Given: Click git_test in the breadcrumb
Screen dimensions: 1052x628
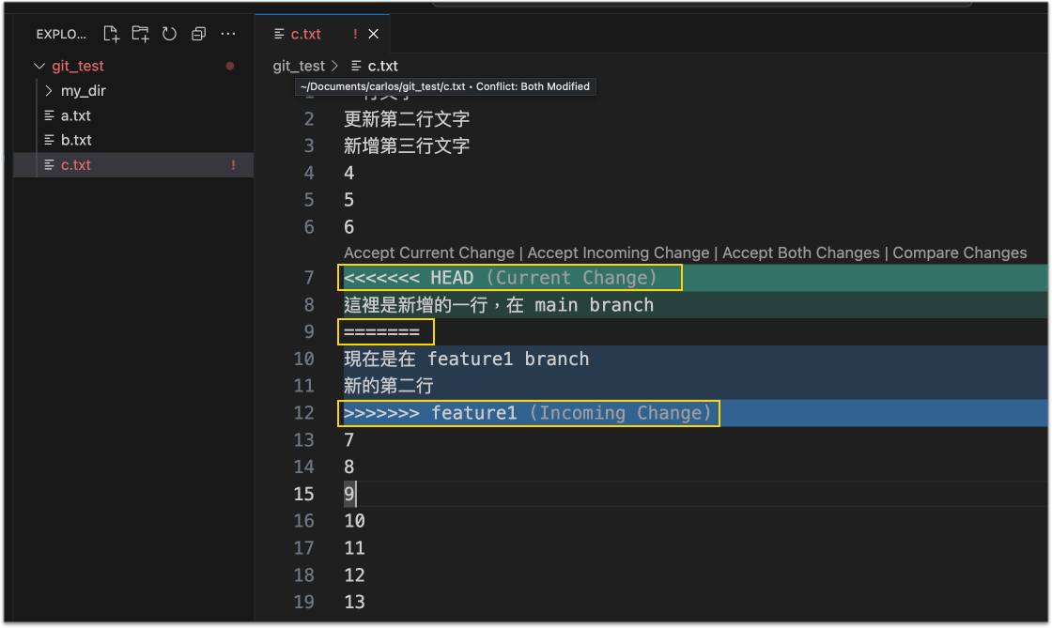Looking at the screenshot, I should tap(299, 66).
